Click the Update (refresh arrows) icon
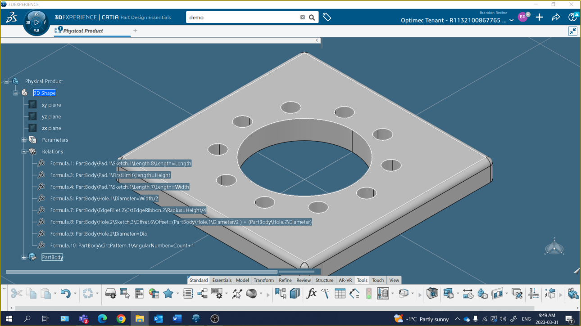 point(87,293)
